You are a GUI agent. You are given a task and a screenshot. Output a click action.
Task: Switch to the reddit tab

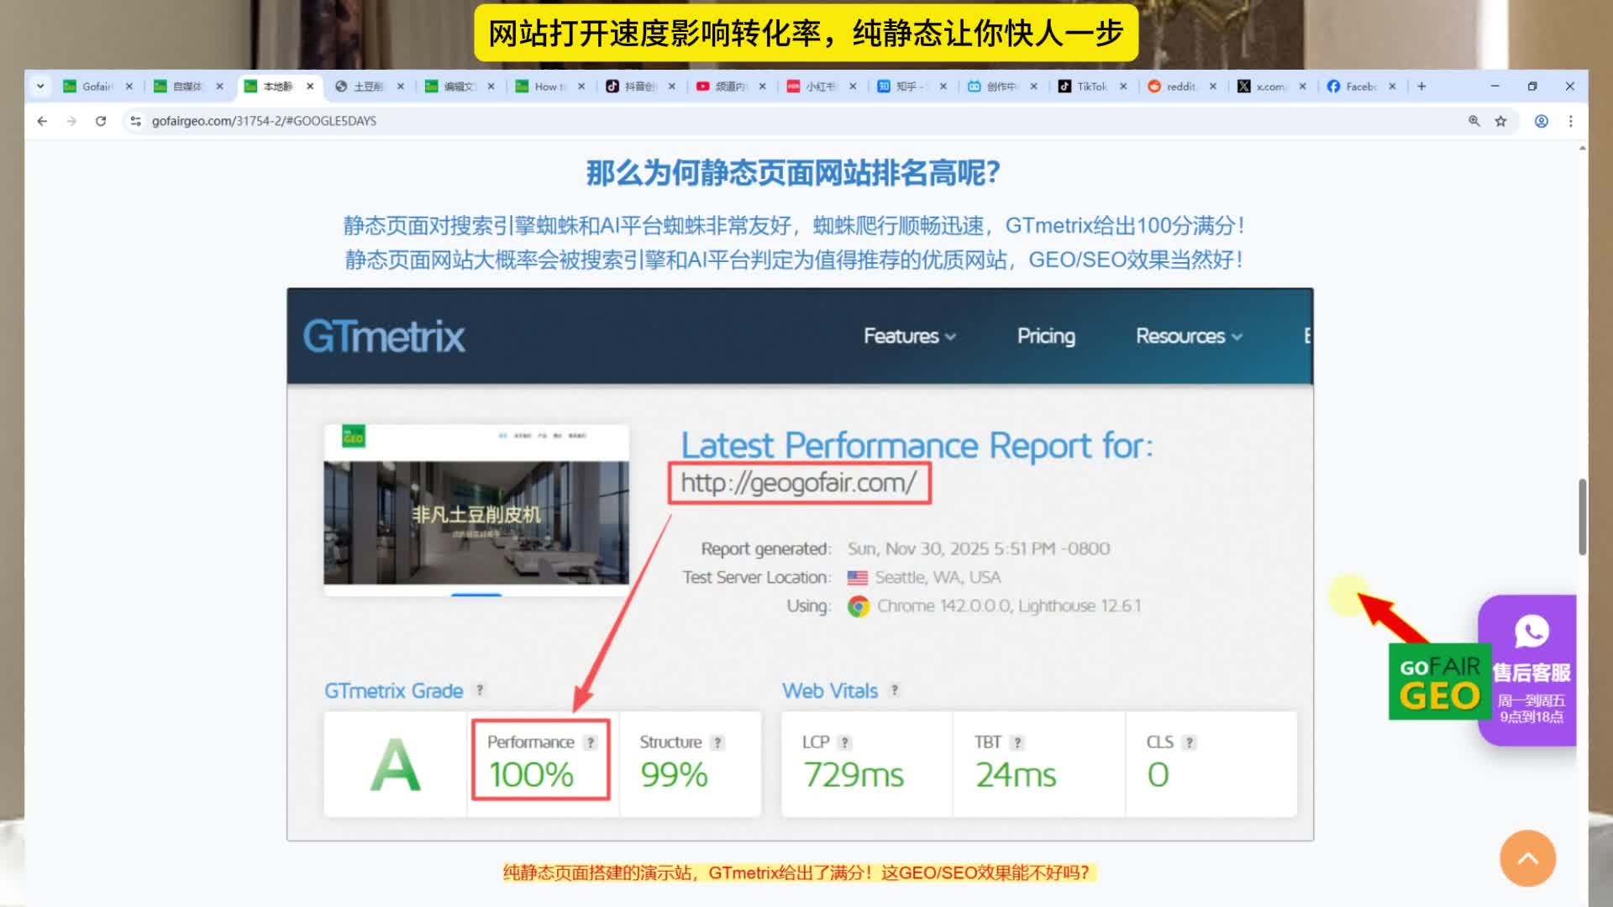(1180, 86)
